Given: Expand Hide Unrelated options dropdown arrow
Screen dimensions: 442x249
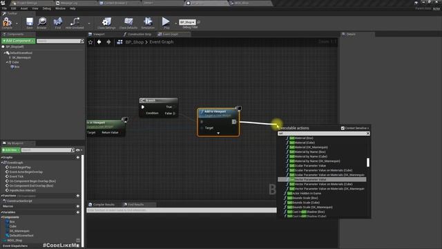Looking at the screenshot, I should click(x=89, y=24).
